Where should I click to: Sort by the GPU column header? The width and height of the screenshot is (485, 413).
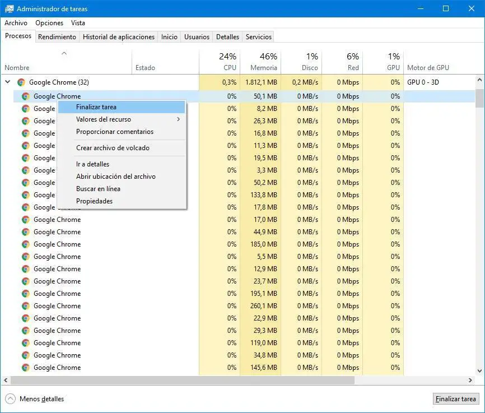383,62
